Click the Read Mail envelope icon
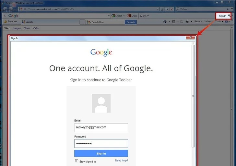 click(182, 22)
